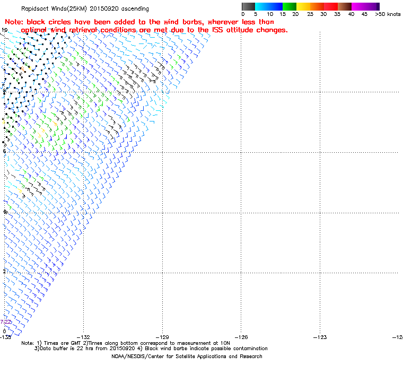403x365 pixels.
Task: Click the purple '7:22' time stamp
Action: tap(6, 322)
